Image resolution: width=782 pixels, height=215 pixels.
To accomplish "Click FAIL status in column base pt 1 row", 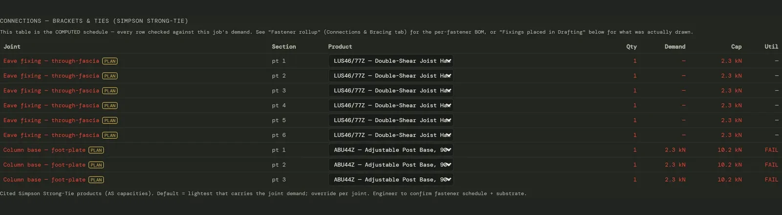I will (x=771, y=150).
